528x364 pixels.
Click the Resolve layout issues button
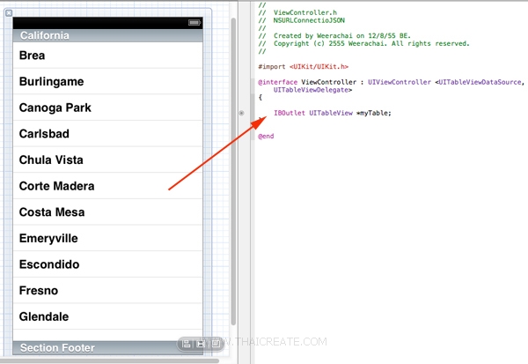(216, 344)
